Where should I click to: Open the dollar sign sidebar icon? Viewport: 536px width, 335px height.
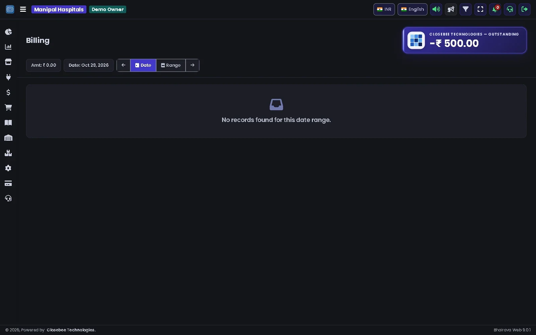click(8, 92)
